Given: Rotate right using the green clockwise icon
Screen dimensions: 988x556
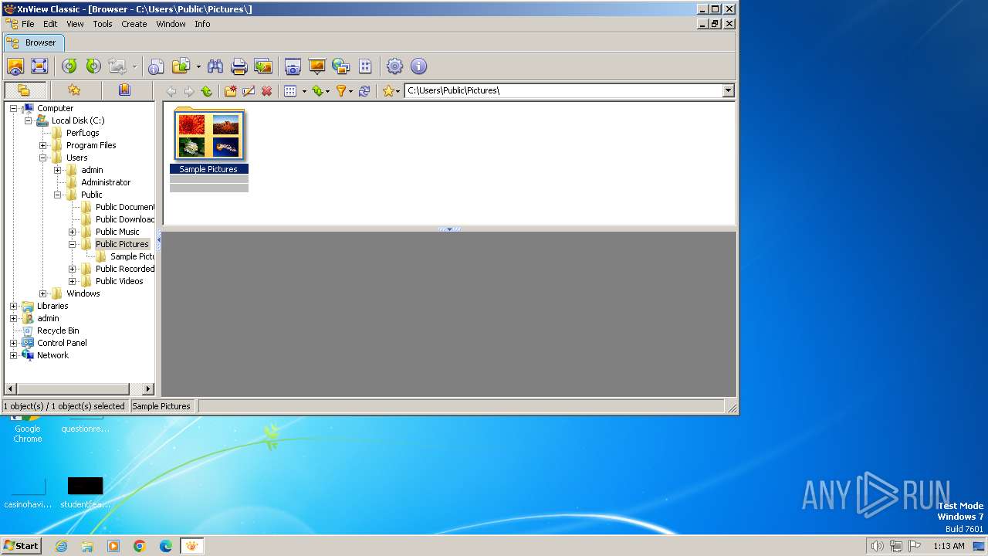Looking at the screenshot, I should tap(93, 66).
